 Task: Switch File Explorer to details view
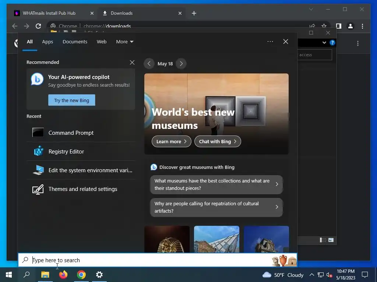pos(323,240)
